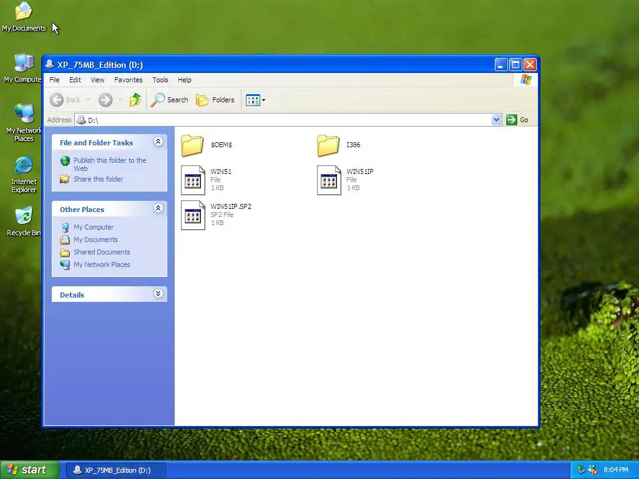The height and width of the screenshot is (479, 639).
Task: Select the My Computer desktop icon
Action: [23, 68]
